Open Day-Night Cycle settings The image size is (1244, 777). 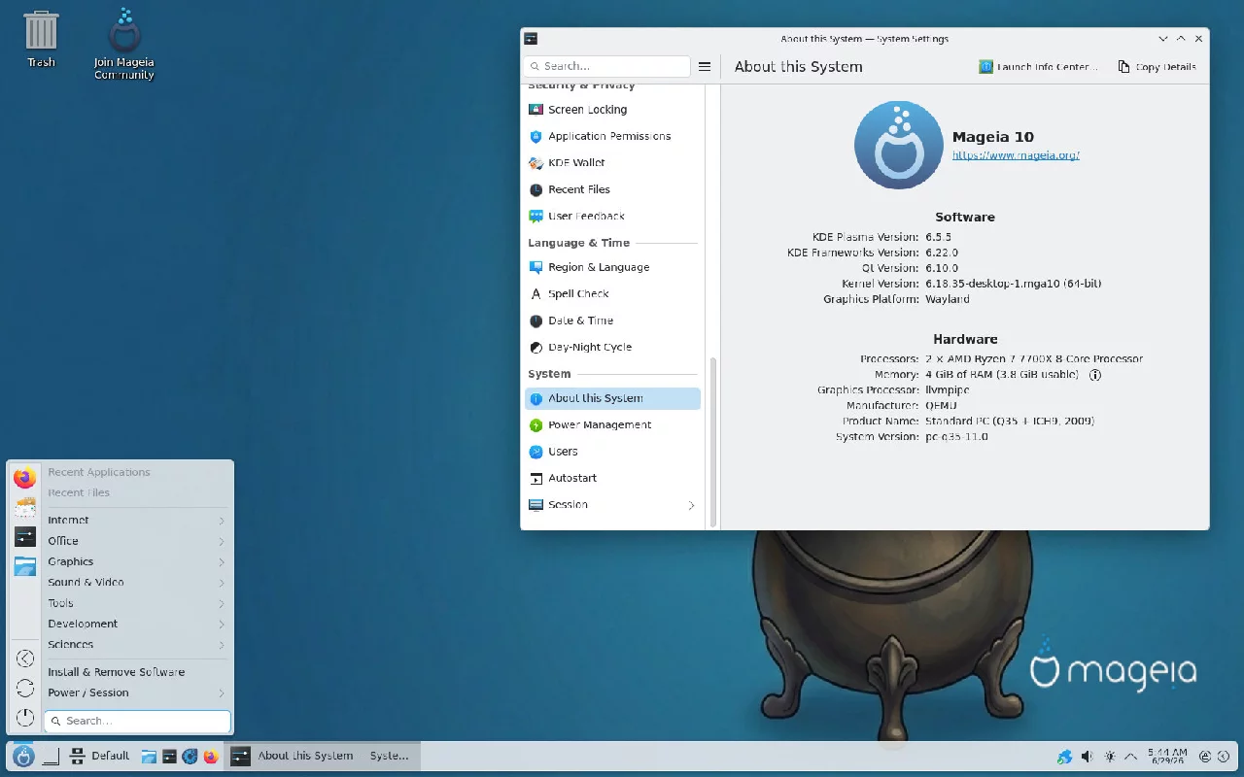click(612, 347)
